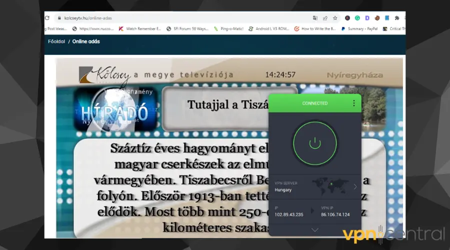Open the VPN three-dot options menu
Screen dimensions: 450x250
point(354,103)
